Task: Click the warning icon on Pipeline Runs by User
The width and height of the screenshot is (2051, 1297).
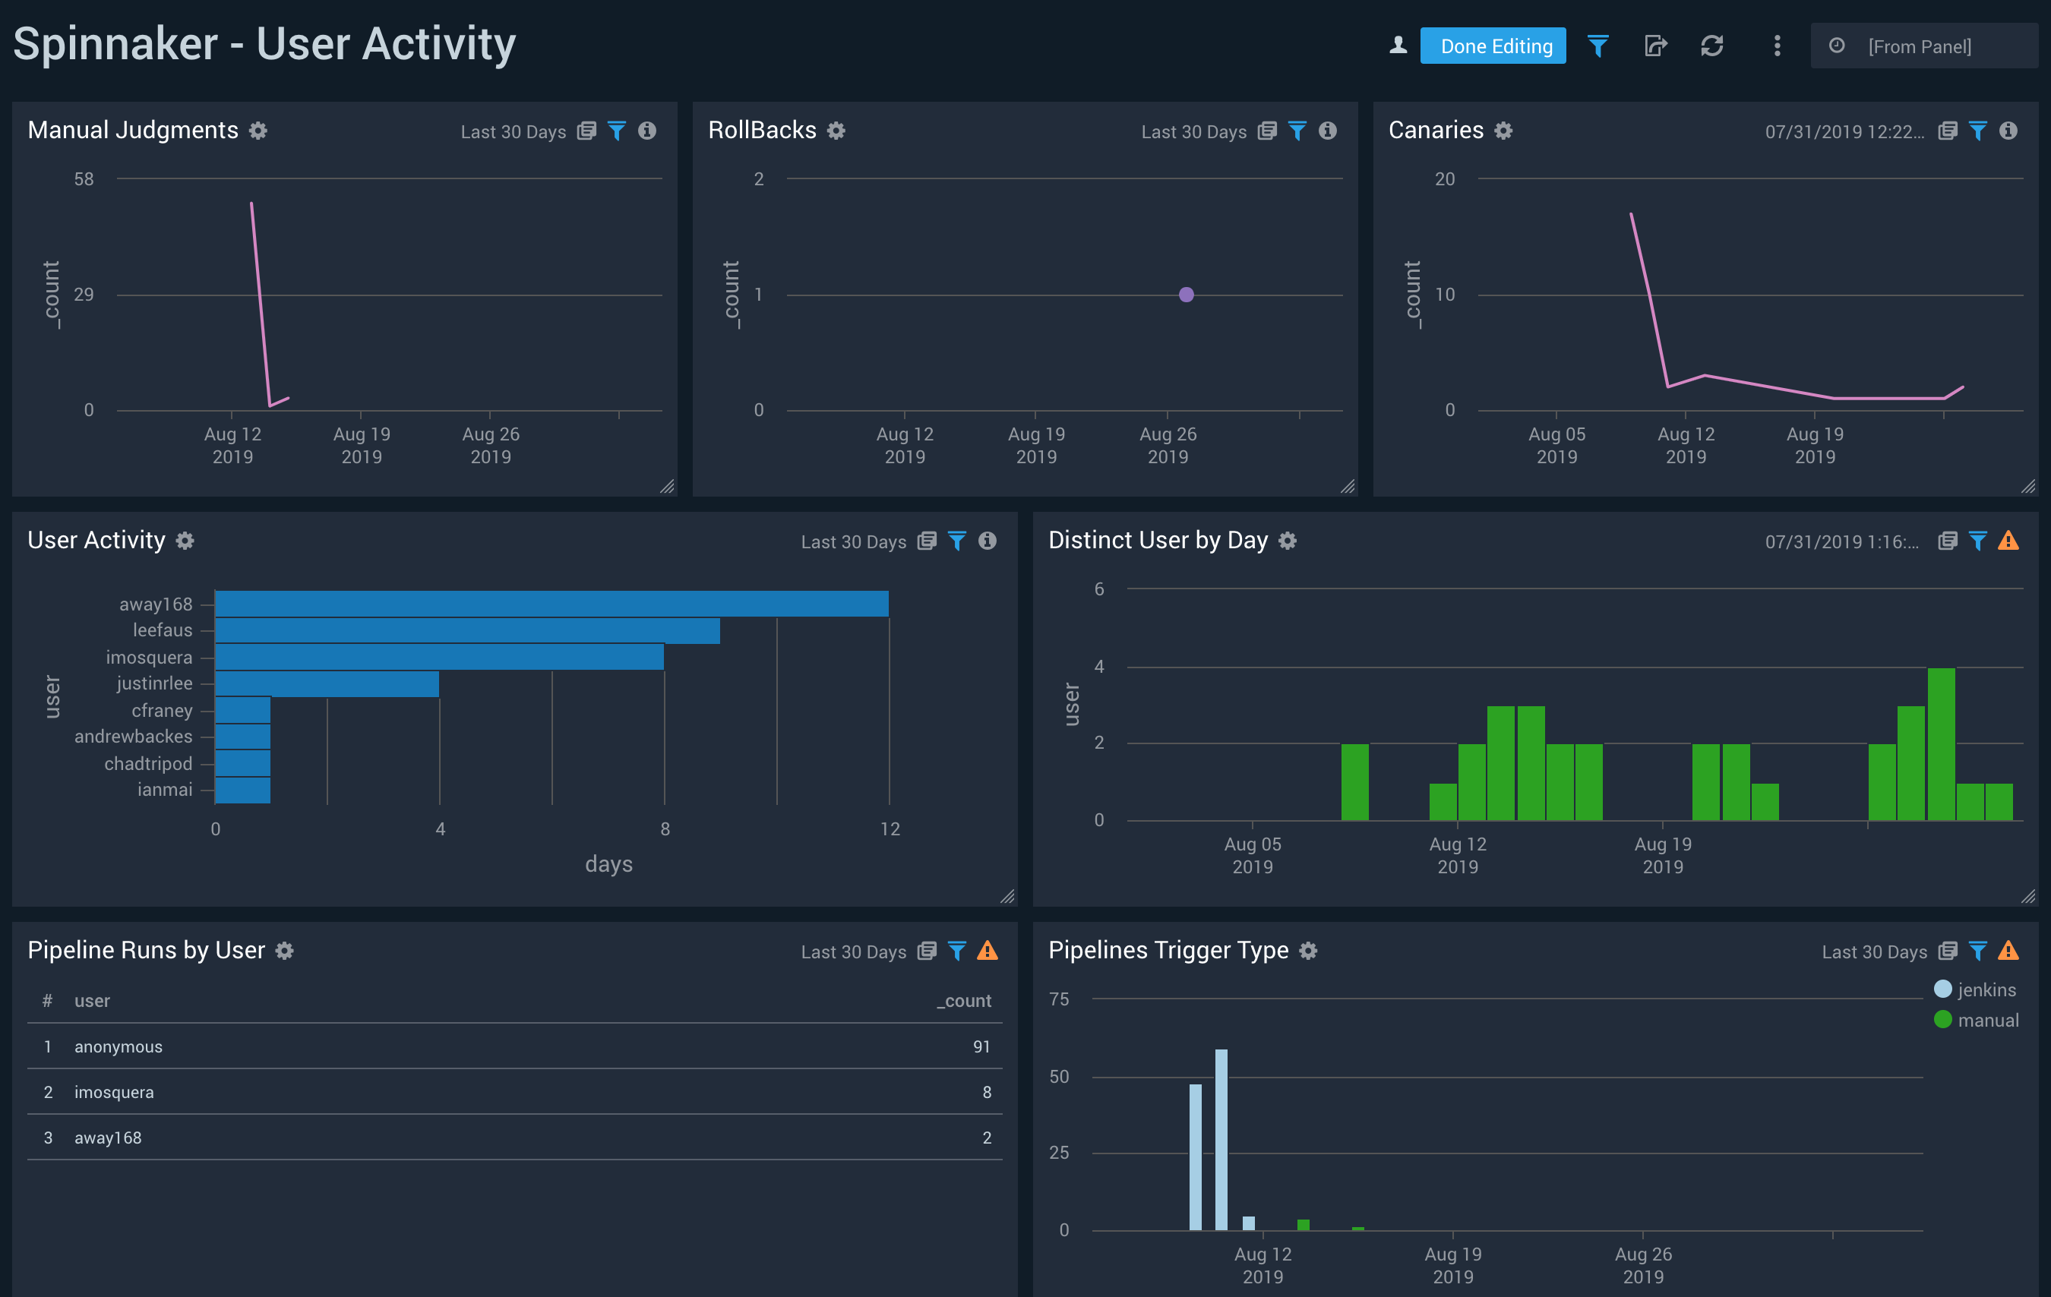Action: [988, 951]
